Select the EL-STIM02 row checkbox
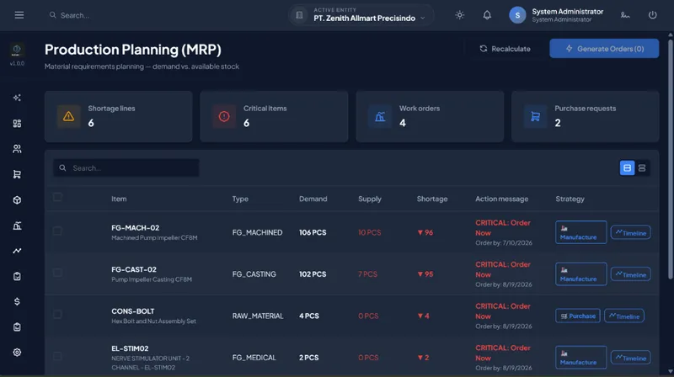The image size is (674, 377). click(57, 356)
